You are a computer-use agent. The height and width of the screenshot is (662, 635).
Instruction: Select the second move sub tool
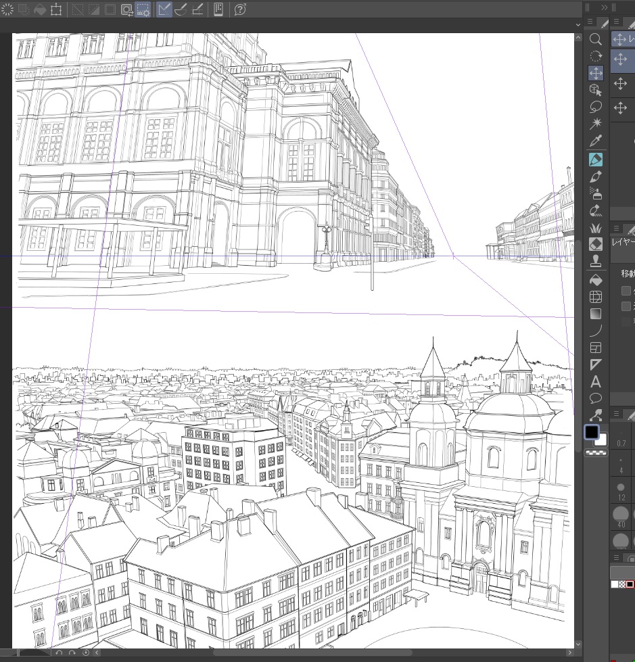pos(624,60)
